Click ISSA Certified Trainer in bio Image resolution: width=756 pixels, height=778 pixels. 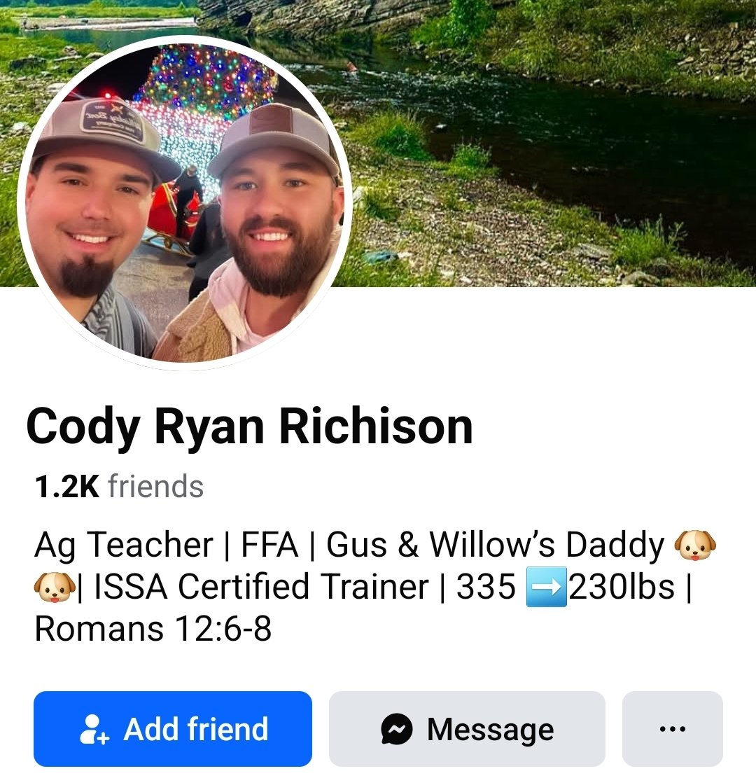(x=261, y=587)
